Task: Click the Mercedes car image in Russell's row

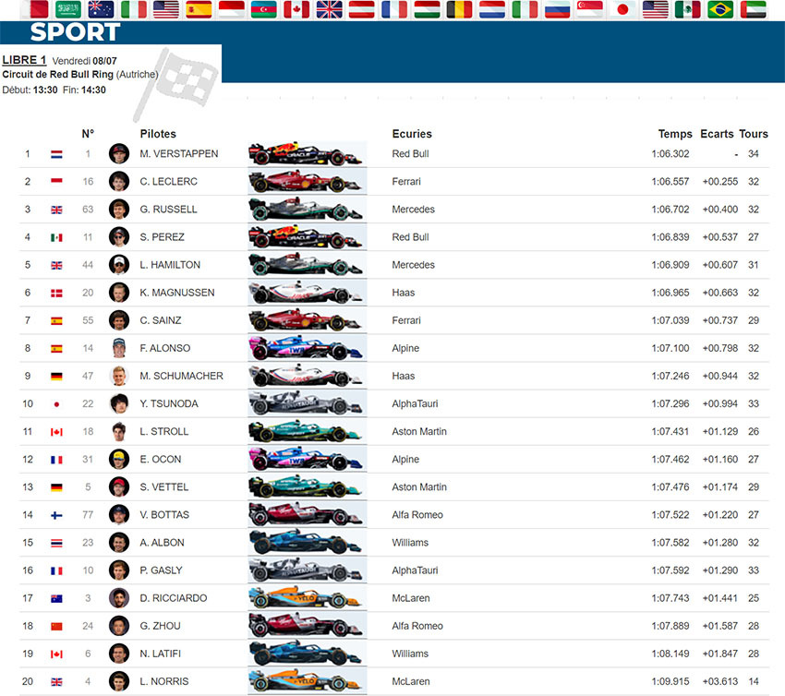Action: (x=307, y=210)
